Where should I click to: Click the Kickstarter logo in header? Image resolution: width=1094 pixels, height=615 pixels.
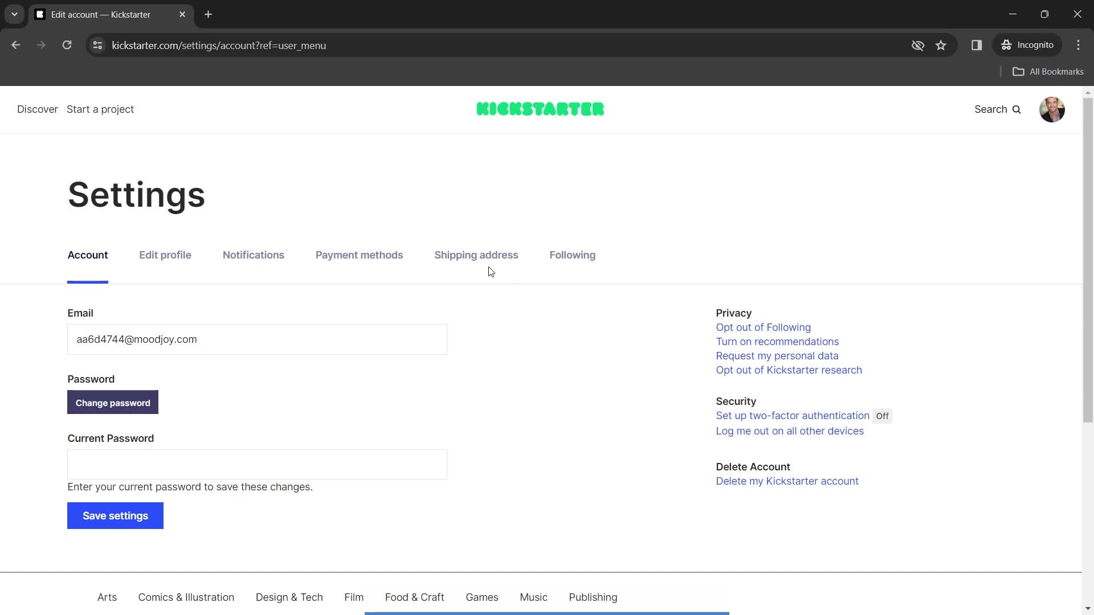(x=540, y=109)
